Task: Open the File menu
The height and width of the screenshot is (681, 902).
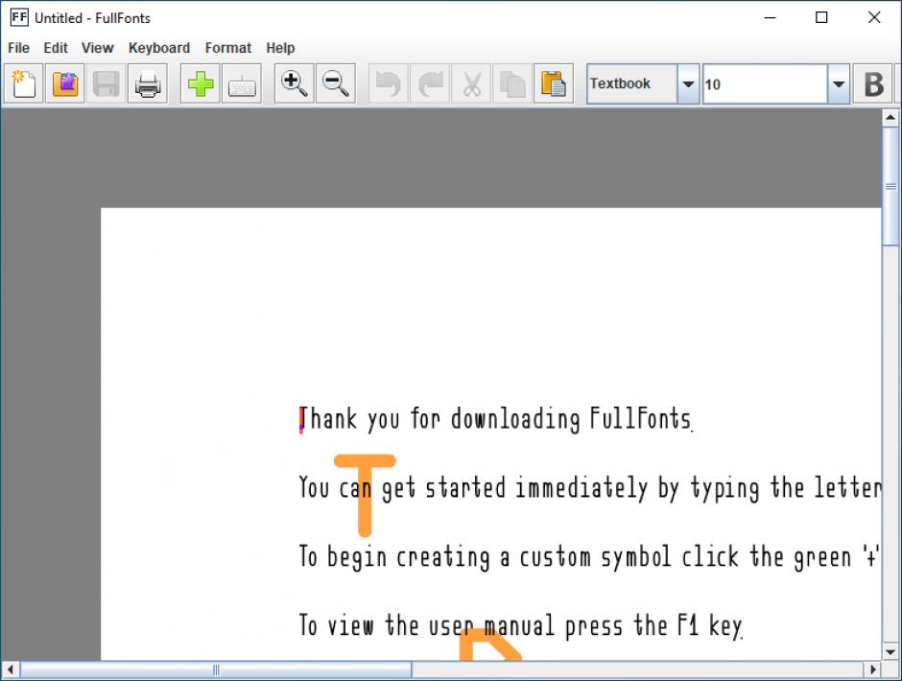Action: (18, 48)
